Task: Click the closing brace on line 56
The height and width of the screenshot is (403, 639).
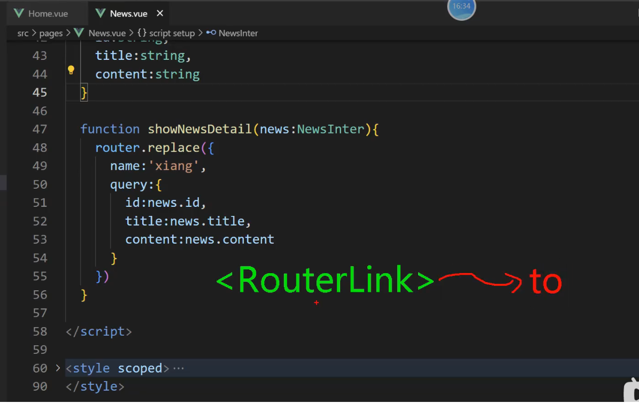Action: click(x=84, y=294)
